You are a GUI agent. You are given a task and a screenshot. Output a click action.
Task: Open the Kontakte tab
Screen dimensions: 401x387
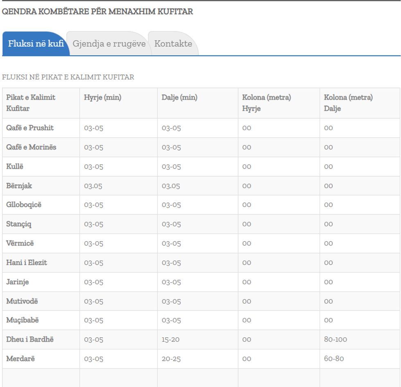(173, 44)
